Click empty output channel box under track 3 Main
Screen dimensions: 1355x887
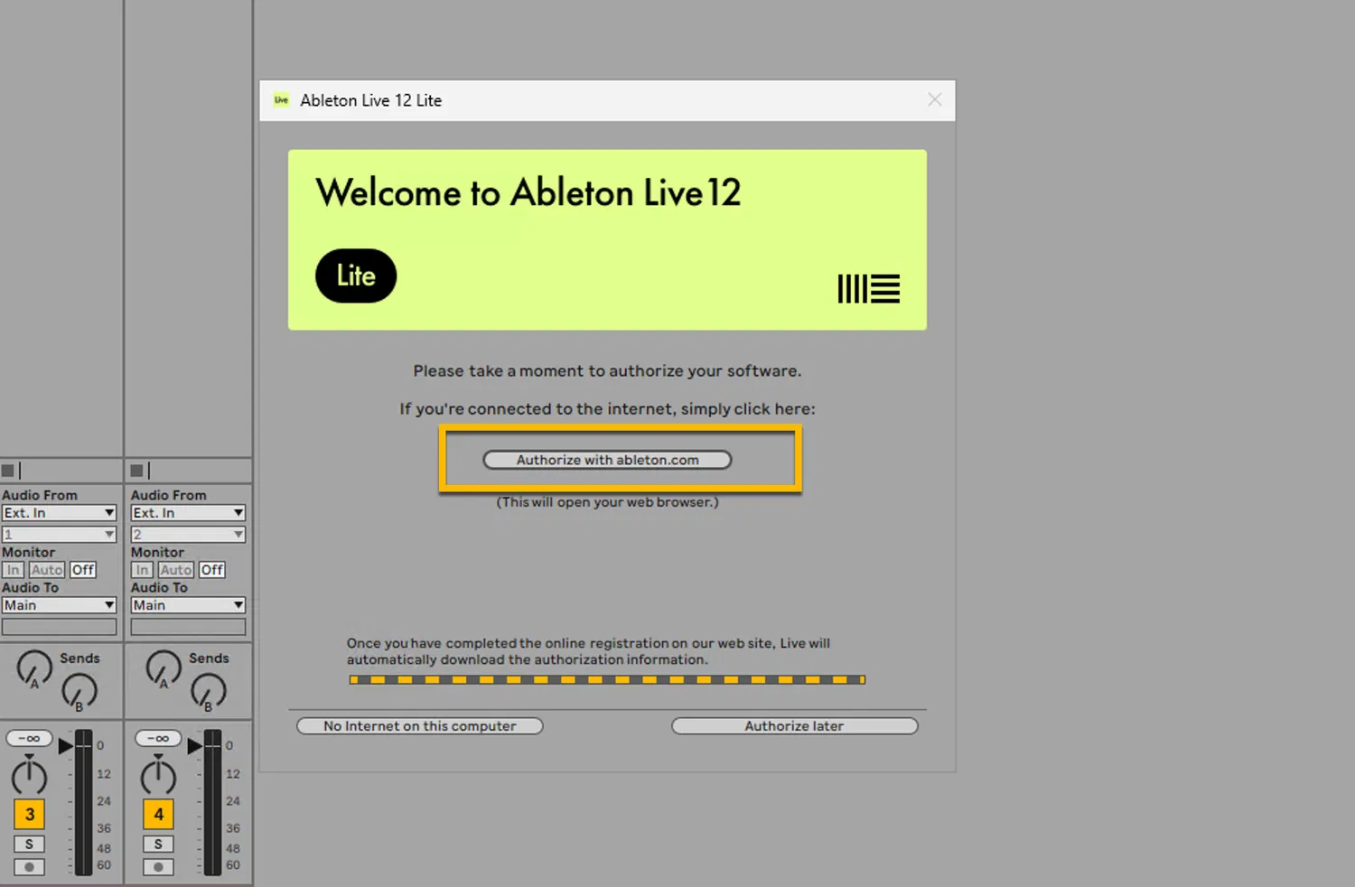(x=59, y=627)
